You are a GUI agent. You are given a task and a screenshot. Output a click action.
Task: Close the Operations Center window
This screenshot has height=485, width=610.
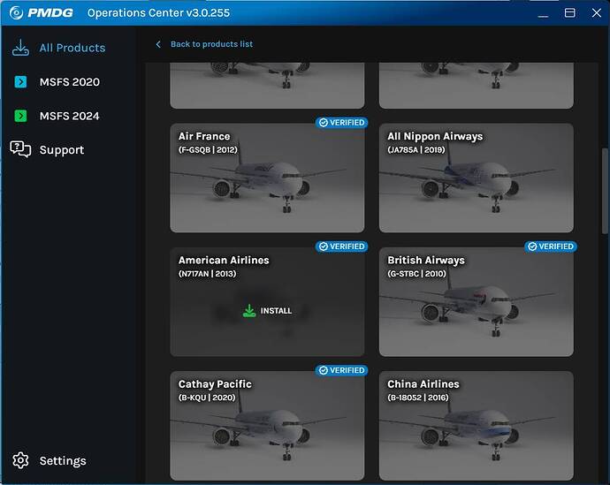pyautogui.click(x=597, y=13)
